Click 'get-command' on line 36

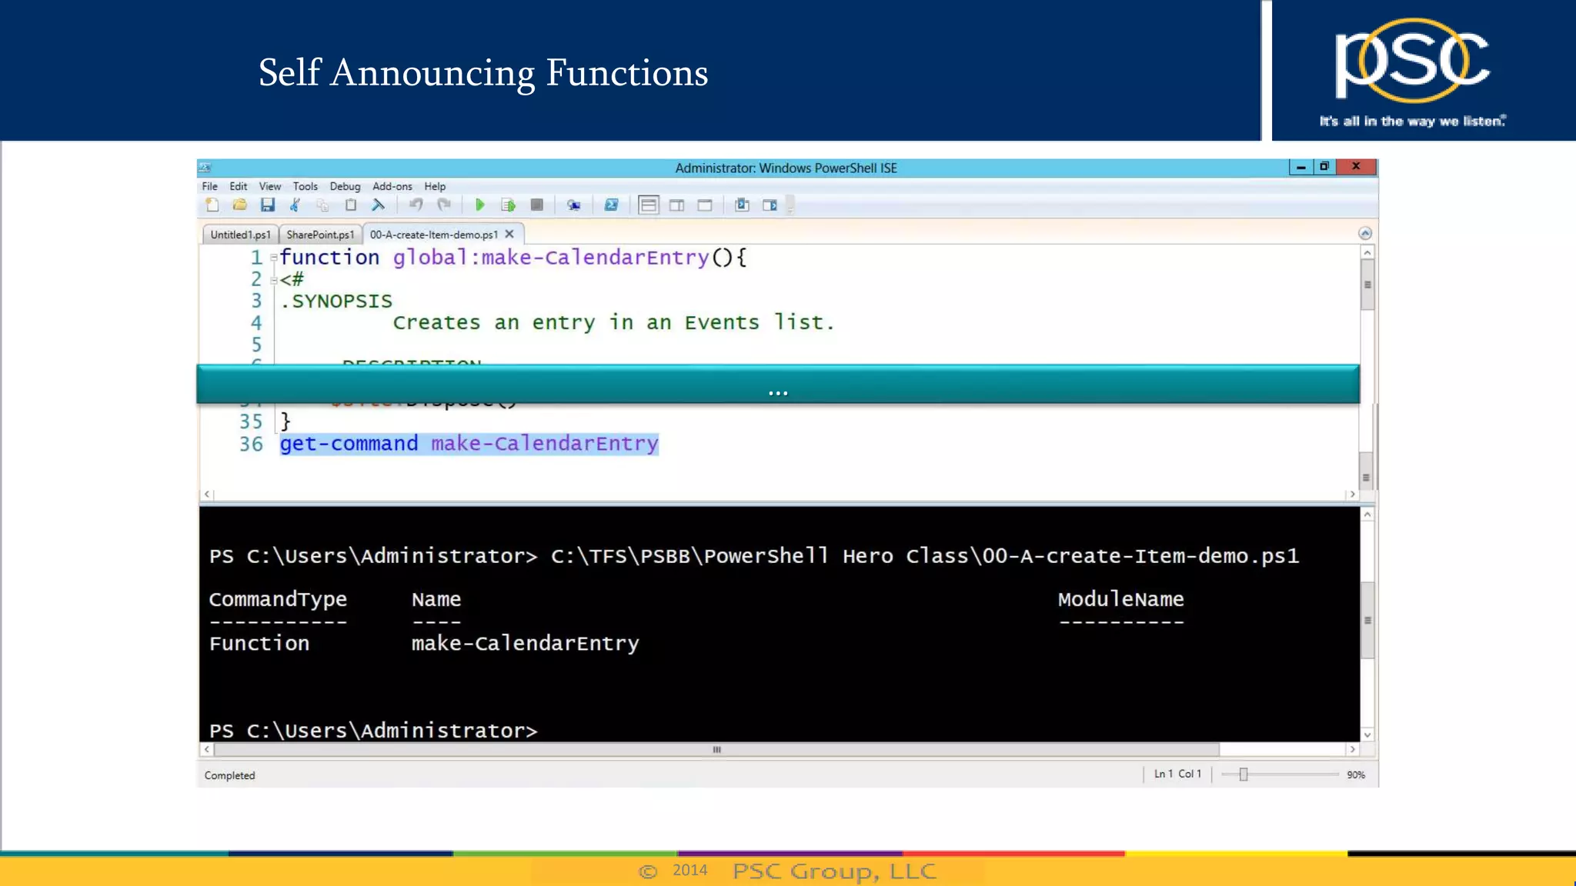(349, 444)
